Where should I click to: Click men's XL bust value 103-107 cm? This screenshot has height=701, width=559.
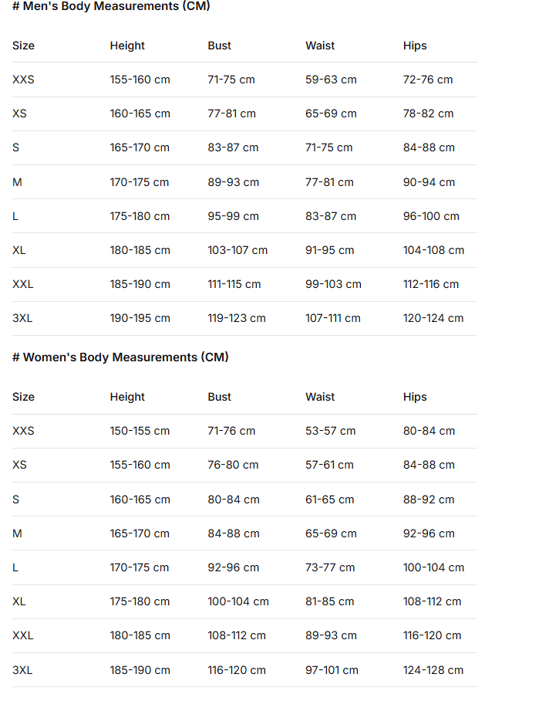[237, 250]
